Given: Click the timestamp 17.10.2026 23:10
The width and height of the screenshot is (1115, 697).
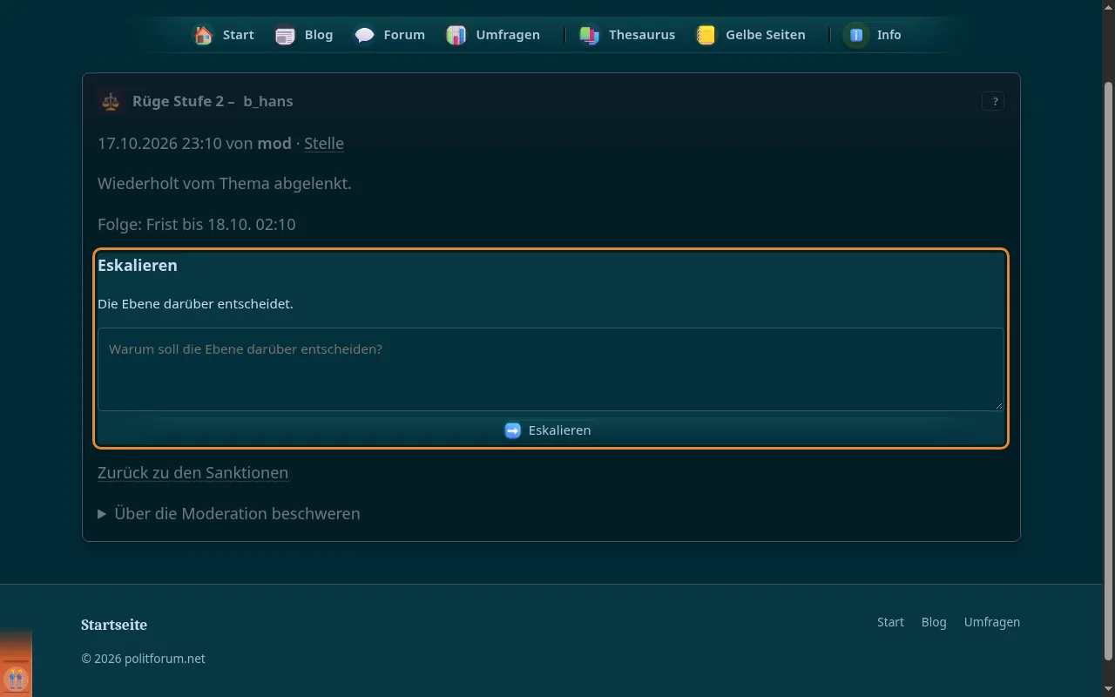Looking at the screenshot, I should (x=159, y=143).
